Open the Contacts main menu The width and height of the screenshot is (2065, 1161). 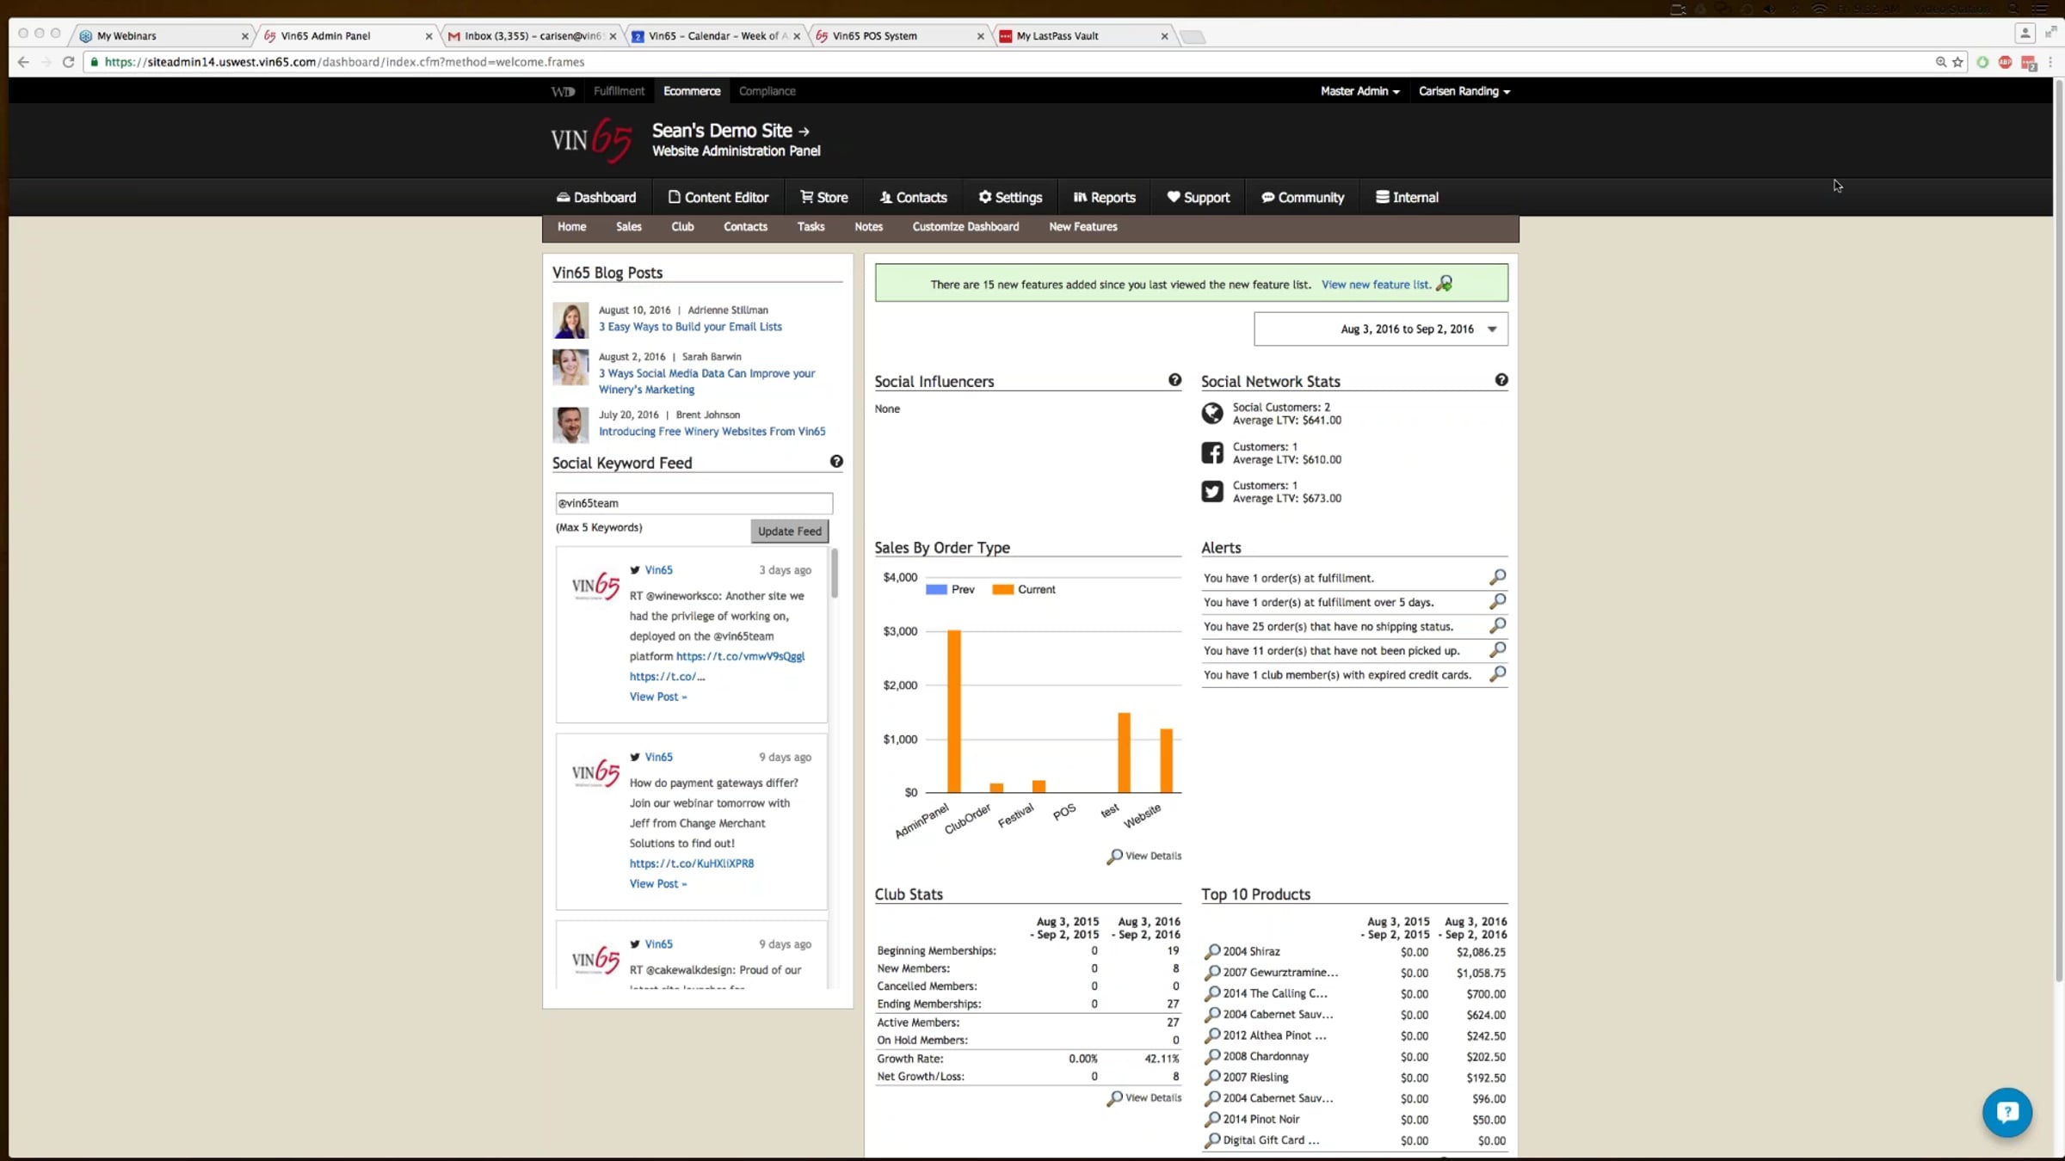tap(913, 197)
